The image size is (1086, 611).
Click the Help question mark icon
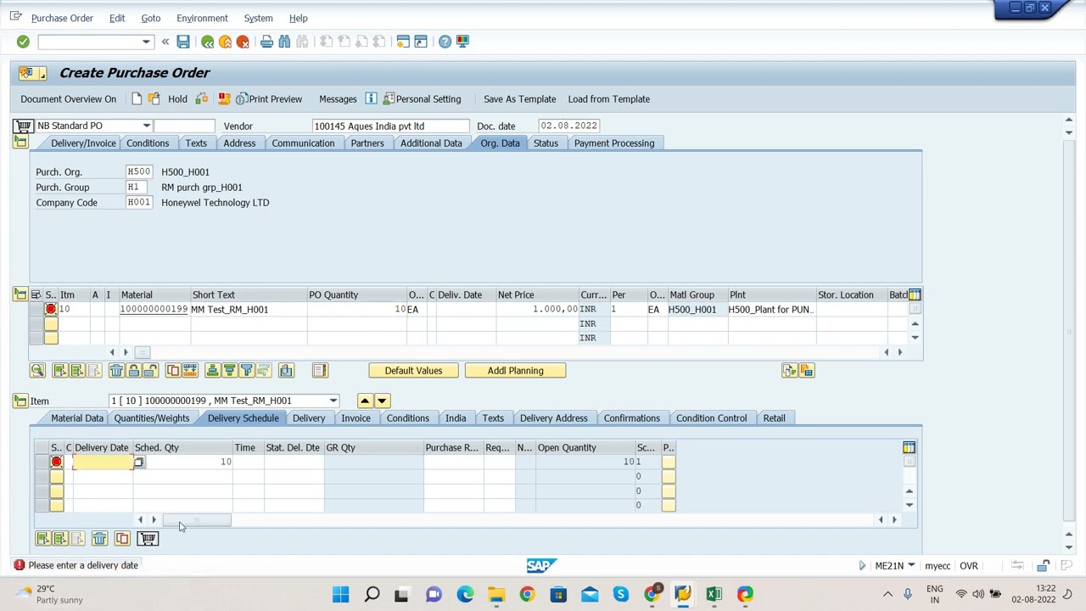(445, 42)
